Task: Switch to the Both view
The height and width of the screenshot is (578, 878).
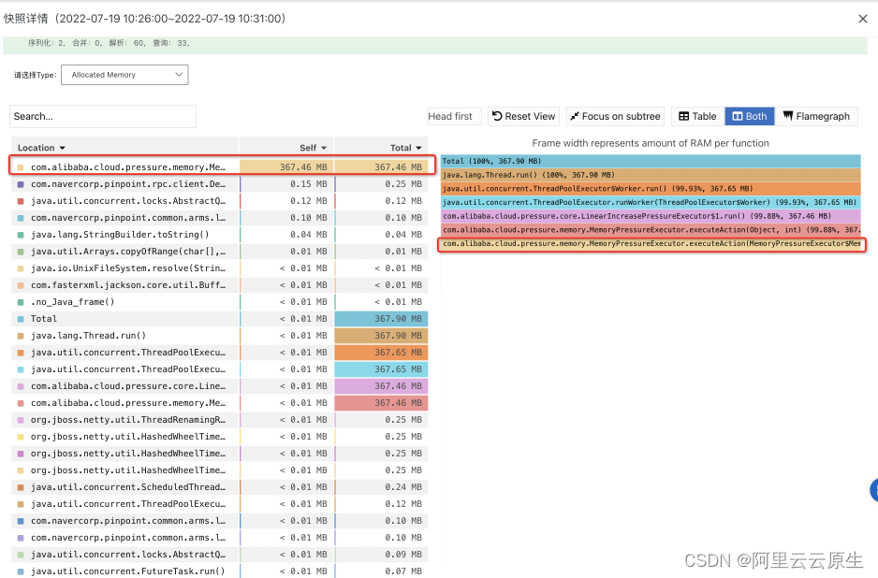Action: tap(749, 116)
